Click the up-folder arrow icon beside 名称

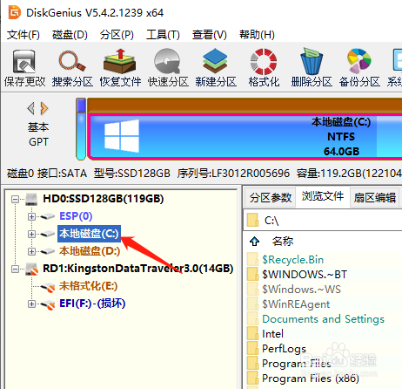click(254, 241)
